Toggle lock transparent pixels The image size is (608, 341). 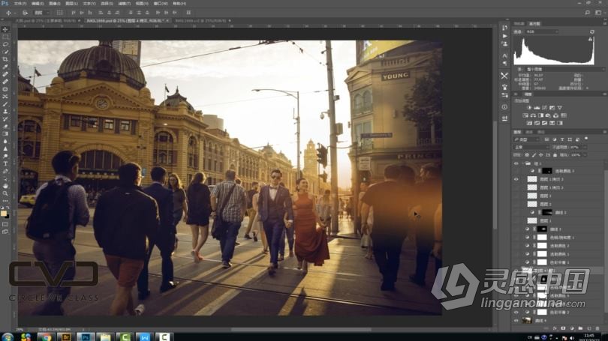pos(527,155)
